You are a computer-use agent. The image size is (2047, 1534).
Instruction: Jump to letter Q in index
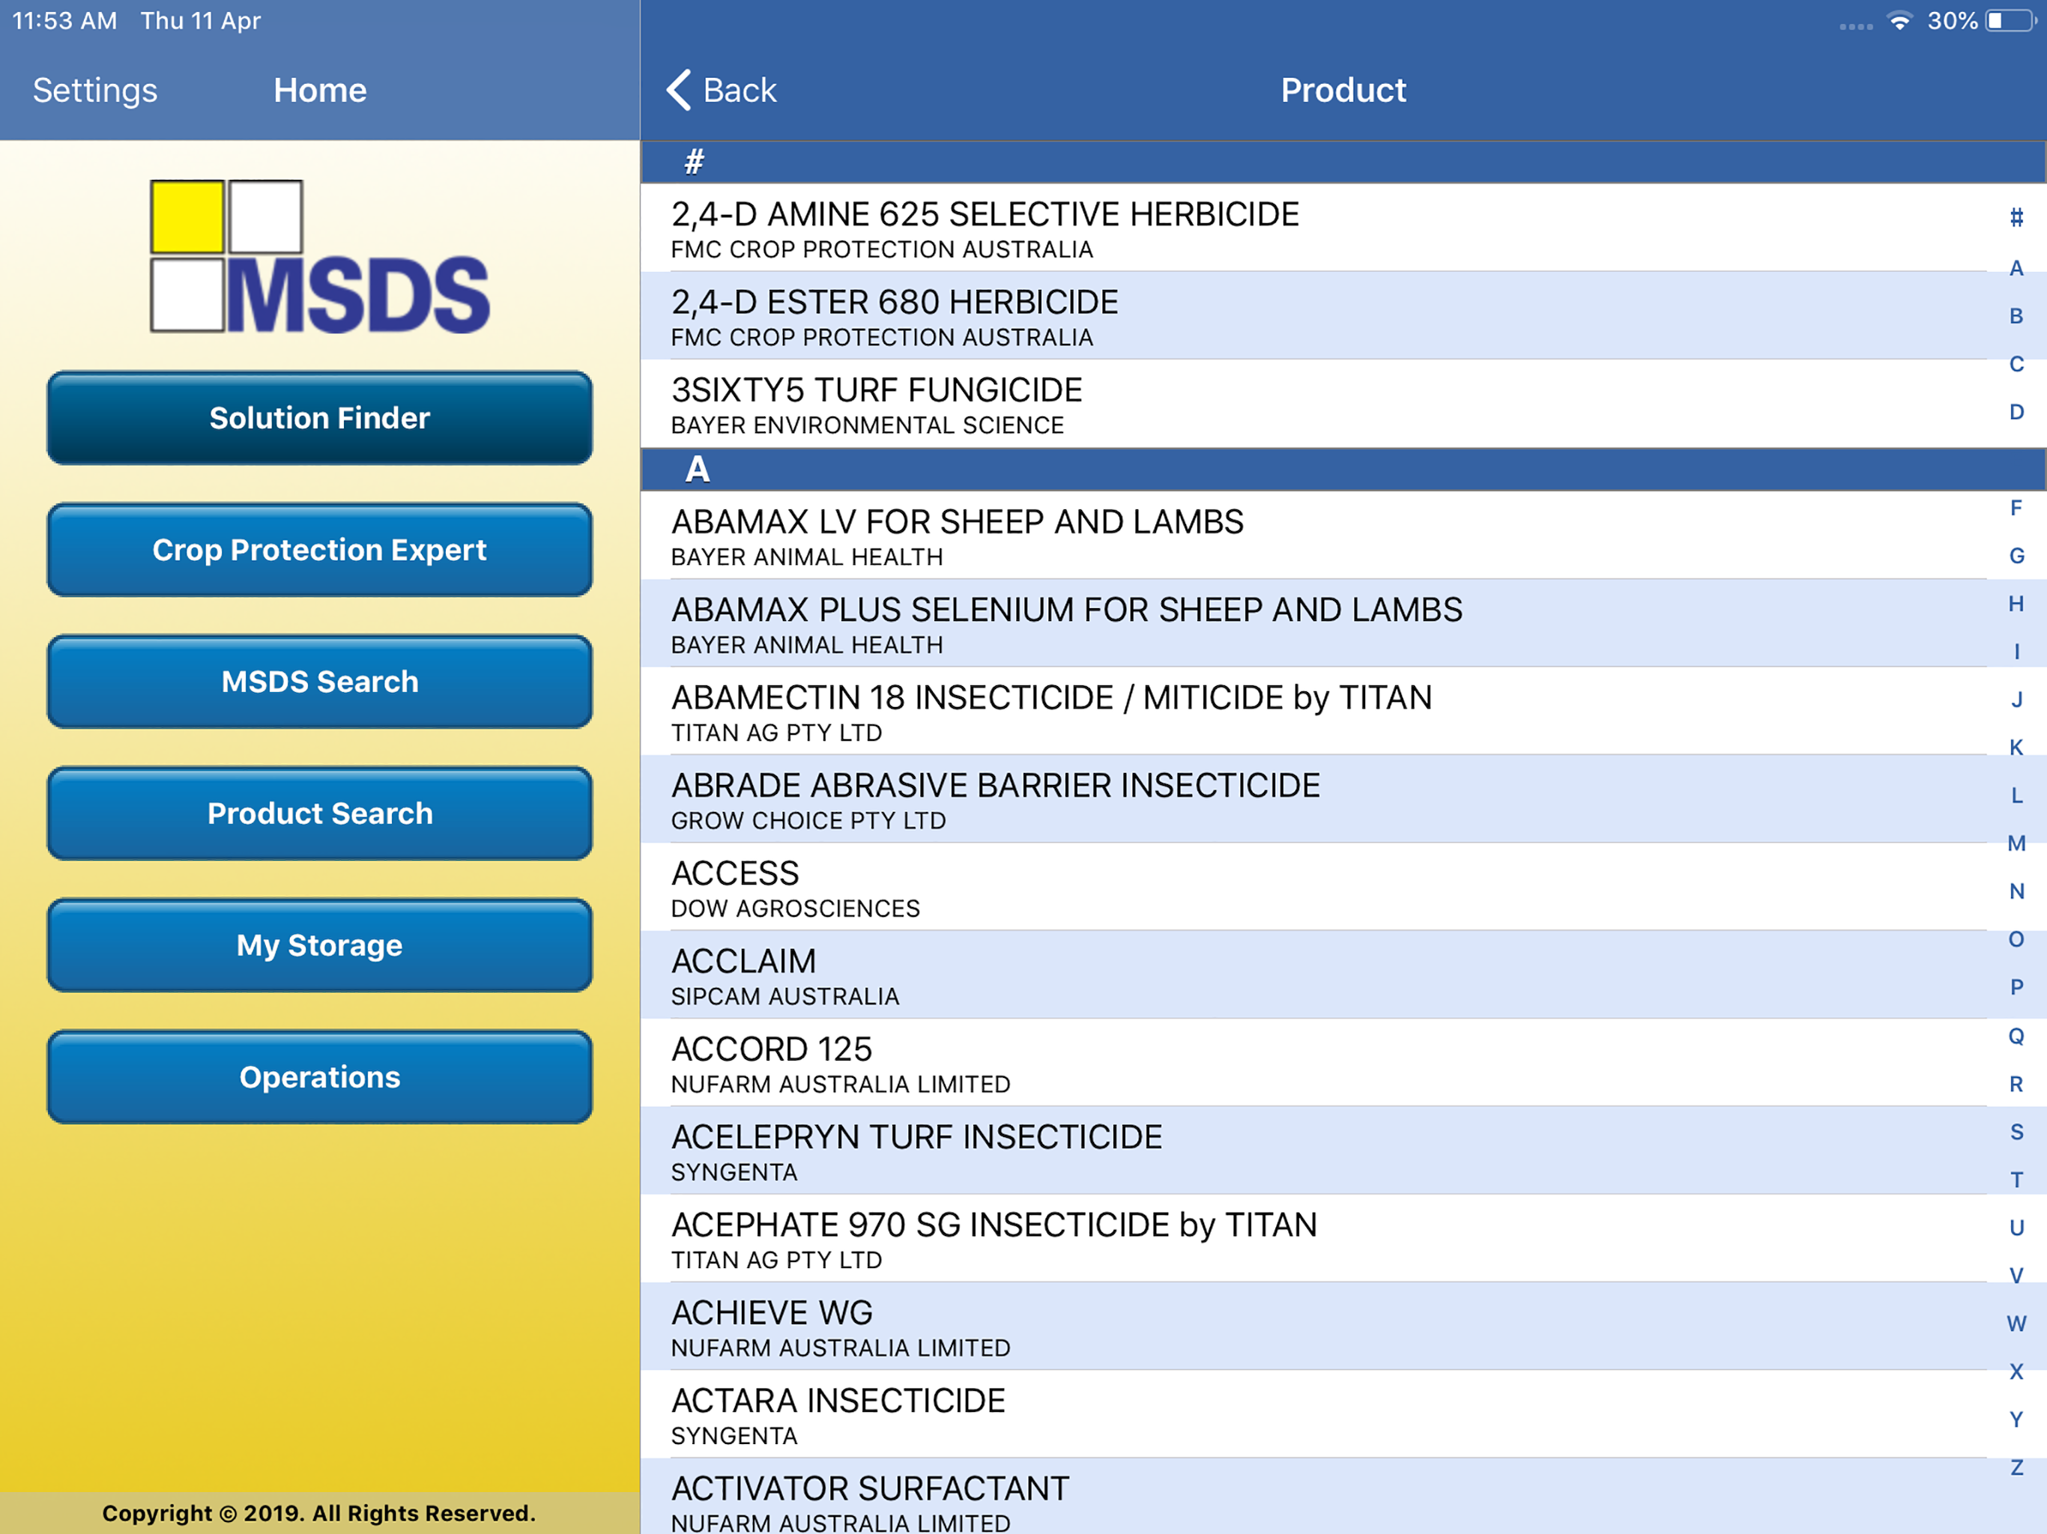point(2016,1036)
